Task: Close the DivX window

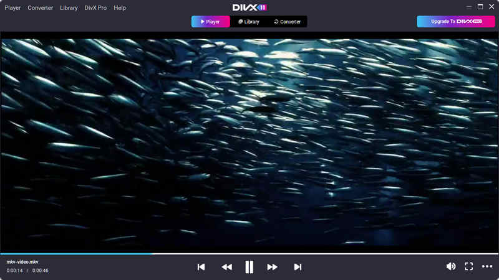Action: pyautogui.click(x=492, y=7)
